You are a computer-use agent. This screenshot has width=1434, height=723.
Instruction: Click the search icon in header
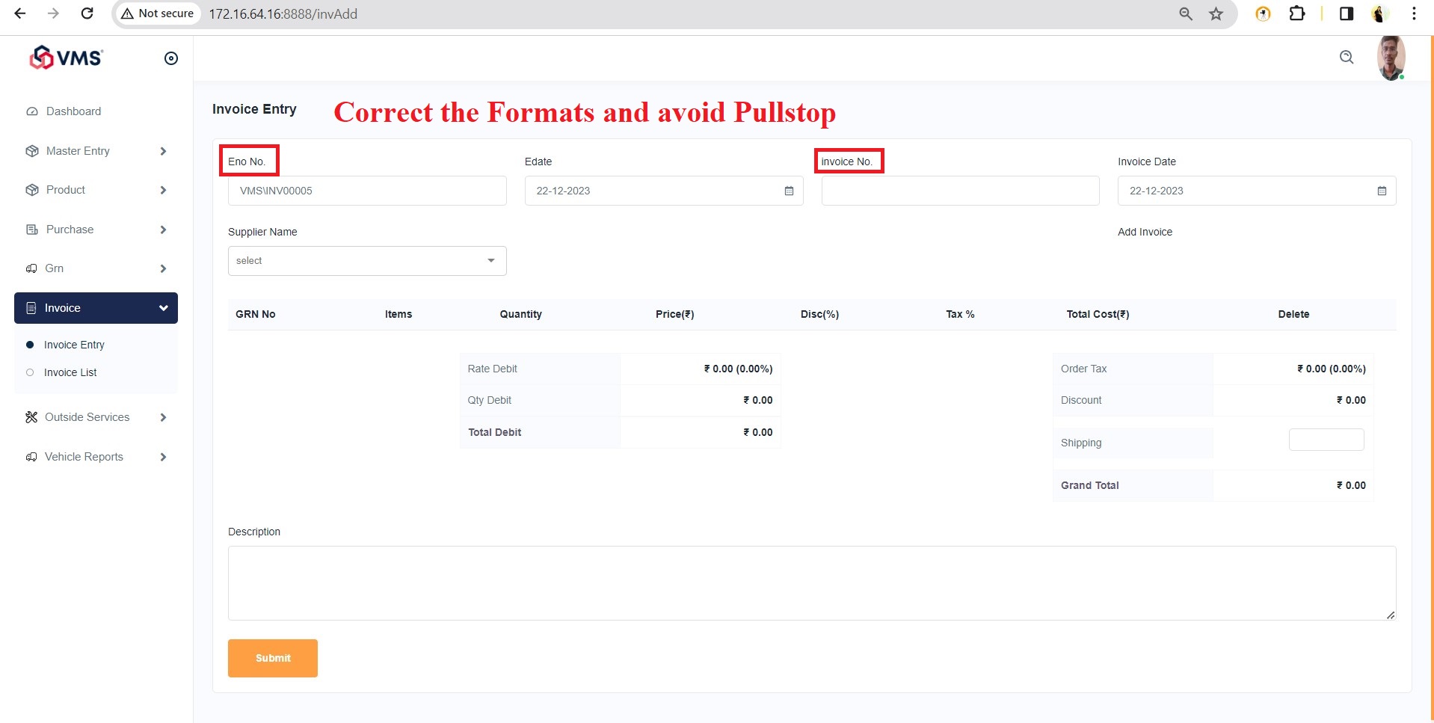1347,58
